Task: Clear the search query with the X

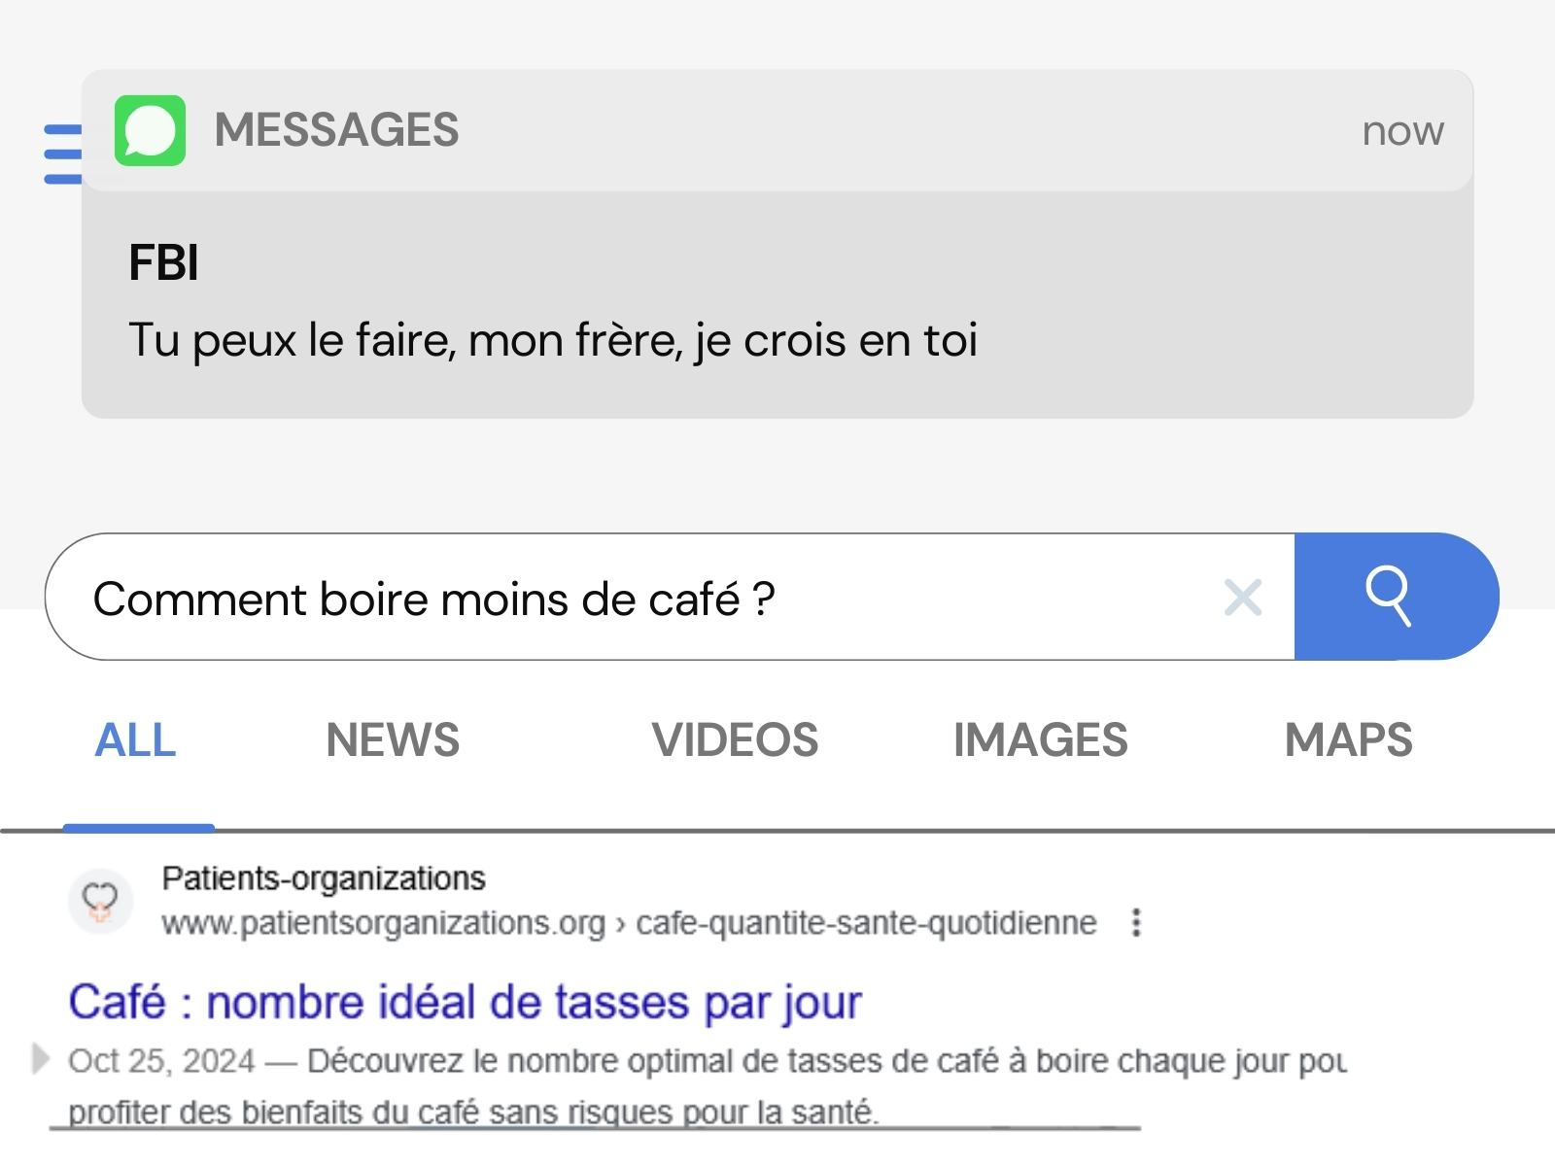Action: pyautogui.click(x=1243, y=598)
